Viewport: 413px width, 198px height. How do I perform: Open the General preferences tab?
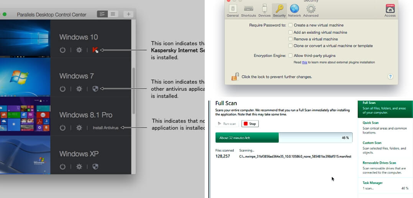coord(233,11)
